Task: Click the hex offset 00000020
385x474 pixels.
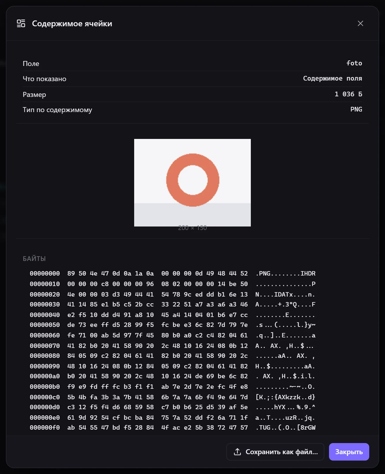Action: 45,294
